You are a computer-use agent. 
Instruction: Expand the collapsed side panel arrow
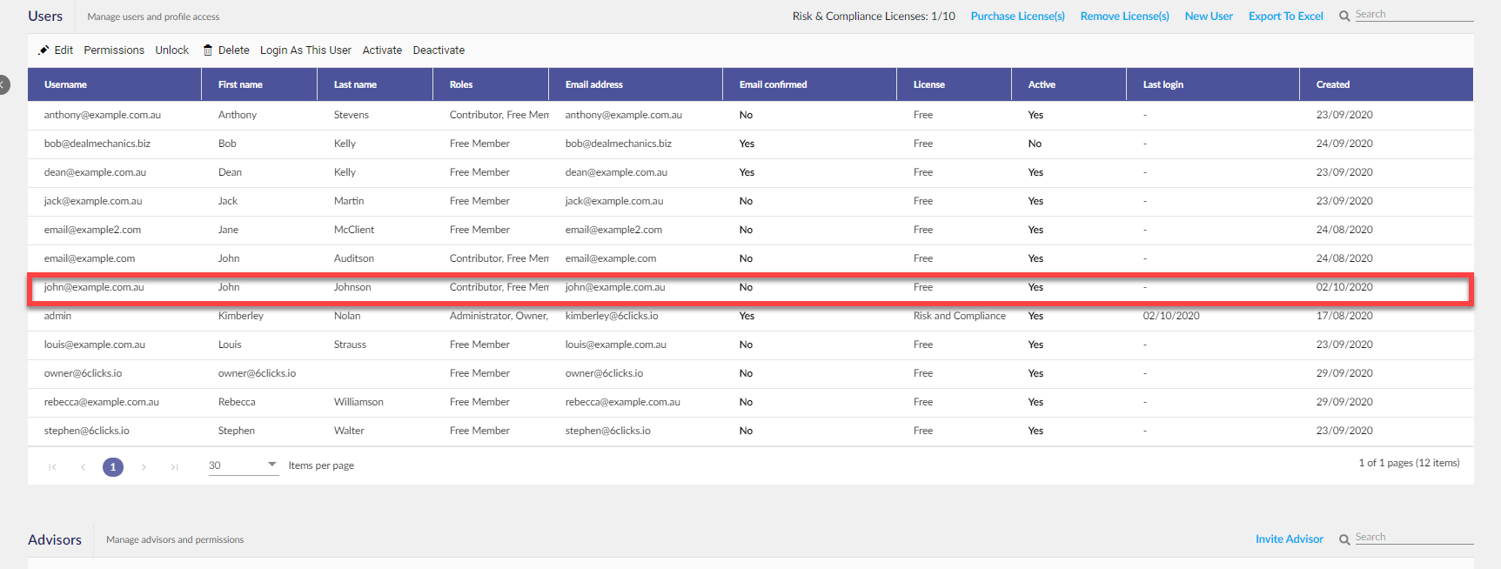coord(3,84)
